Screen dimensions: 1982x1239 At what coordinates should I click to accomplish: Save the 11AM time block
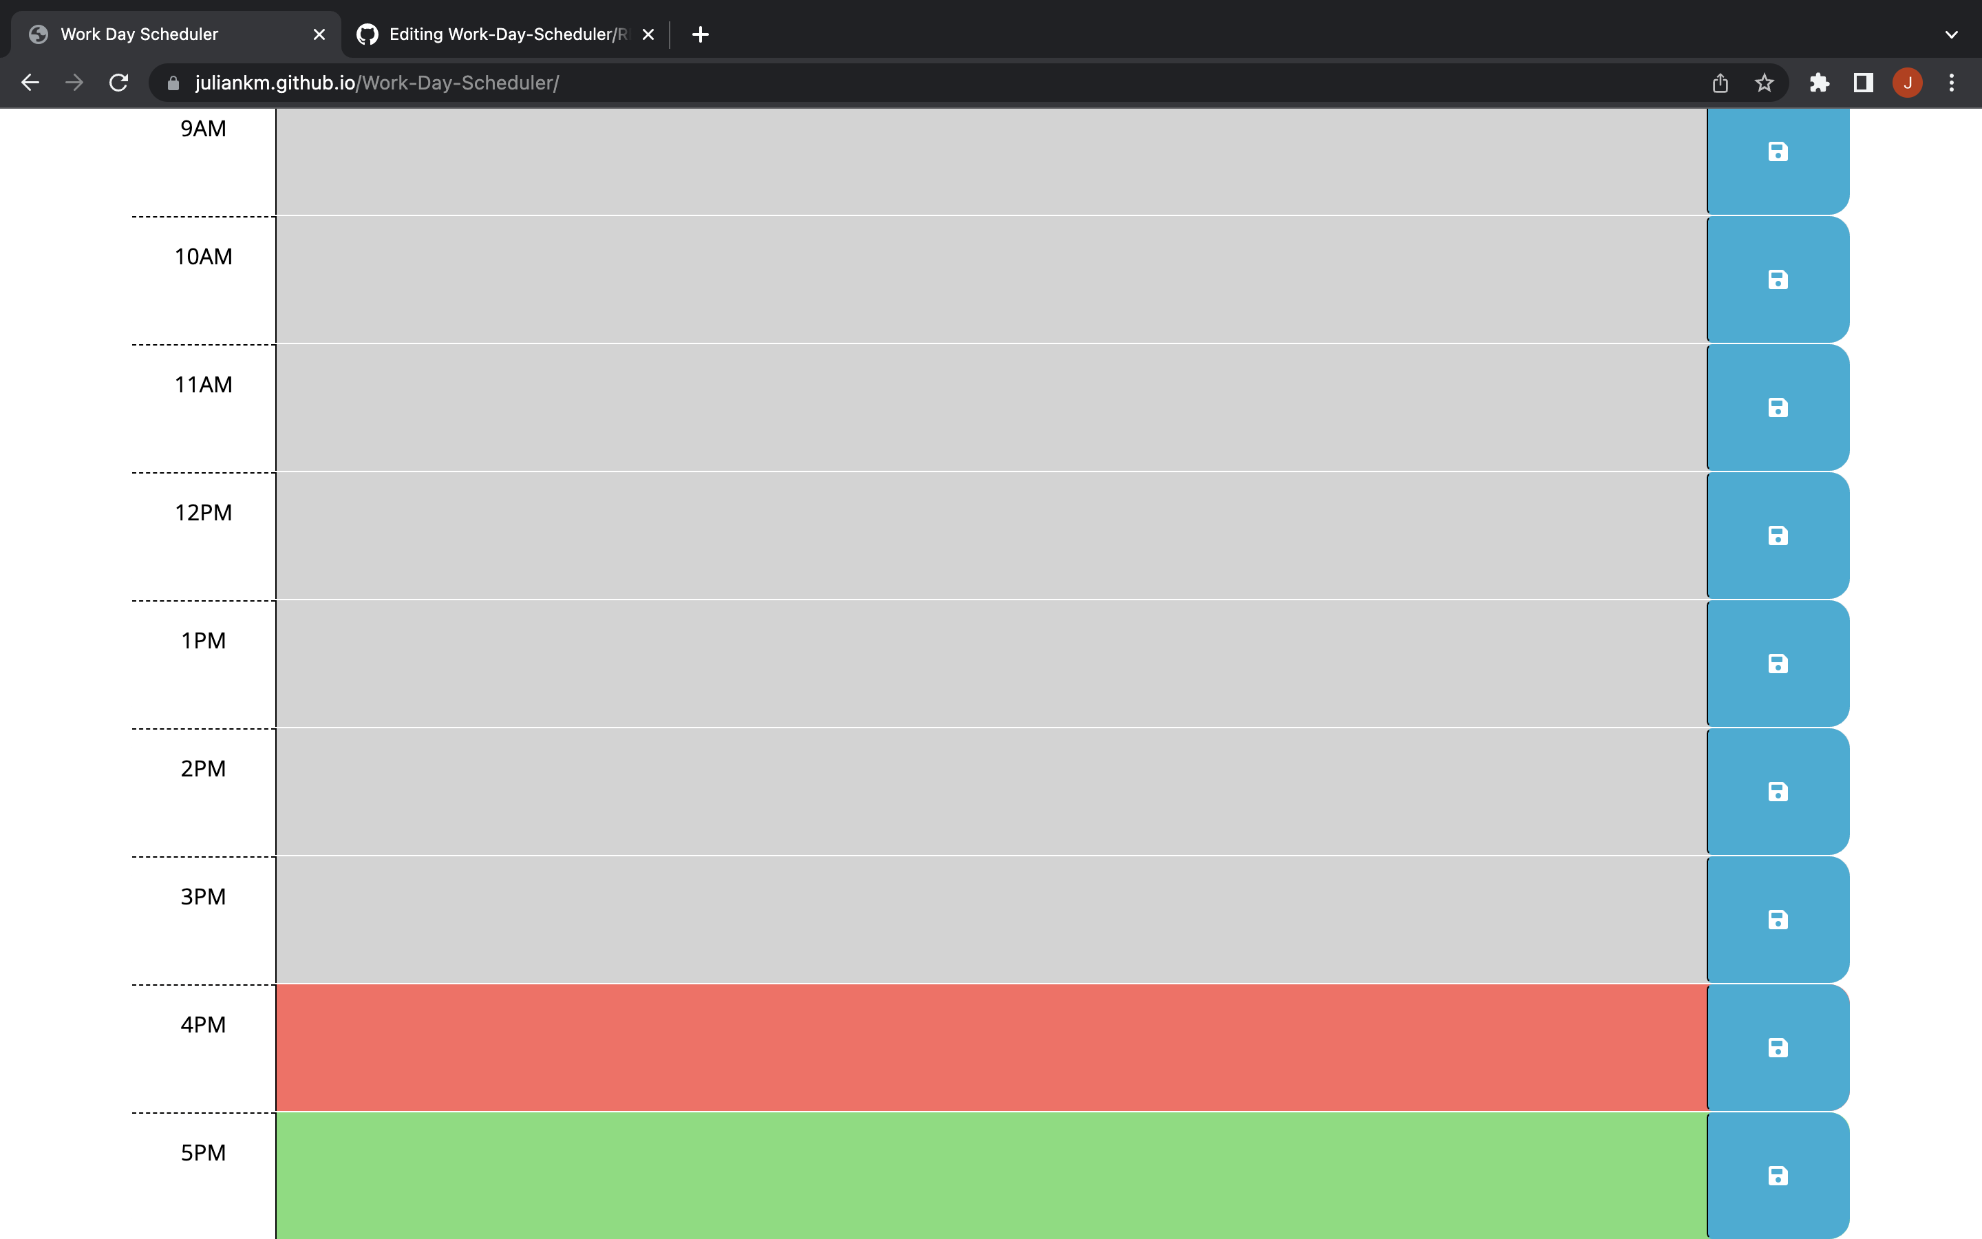click(x=1777, y=407)
